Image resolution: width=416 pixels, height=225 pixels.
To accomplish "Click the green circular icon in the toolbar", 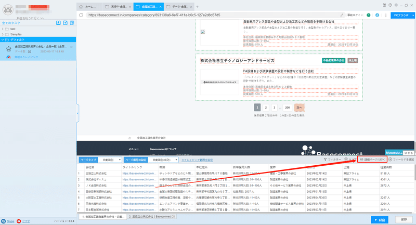I will [369, 15].
